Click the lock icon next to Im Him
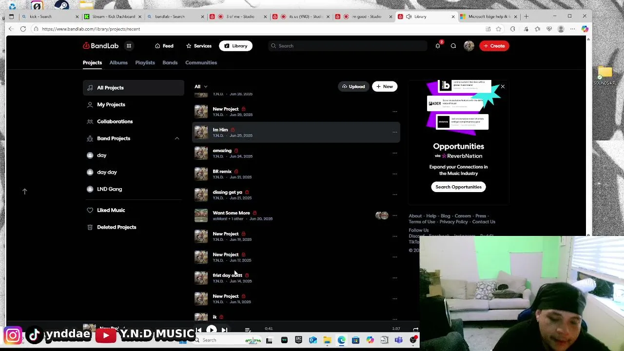 tap(233, 130)
